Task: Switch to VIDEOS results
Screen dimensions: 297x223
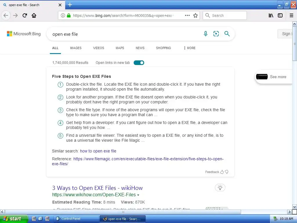Action: point(99,48)
